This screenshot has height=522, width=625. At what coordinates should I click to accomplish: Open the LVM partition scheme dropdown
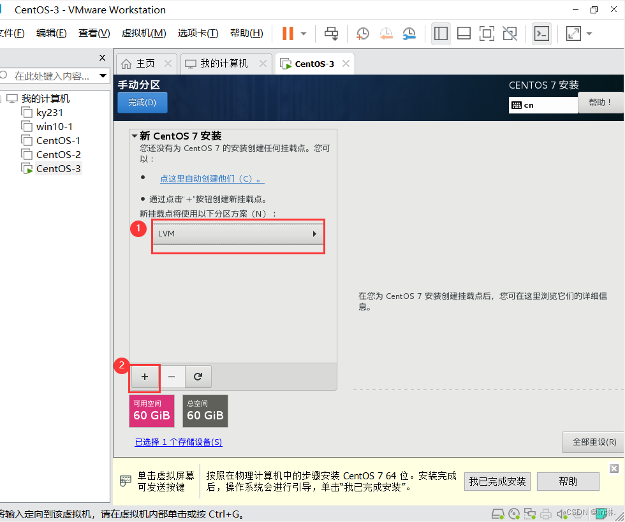click(238, 234)
